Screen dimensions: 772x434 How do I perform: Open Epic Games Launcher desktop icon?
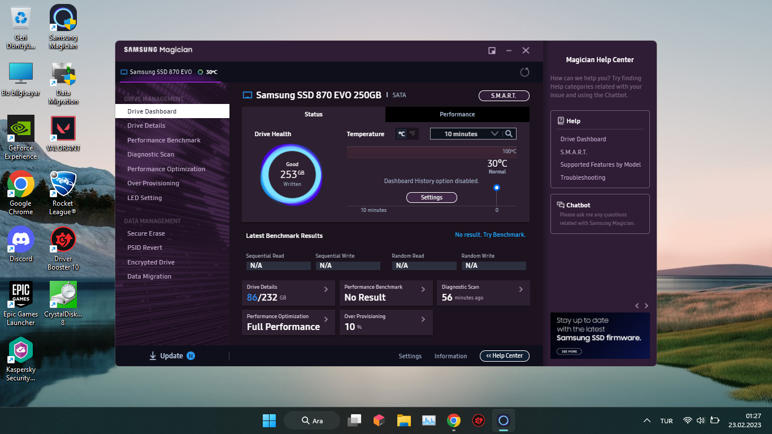[21, 303]
